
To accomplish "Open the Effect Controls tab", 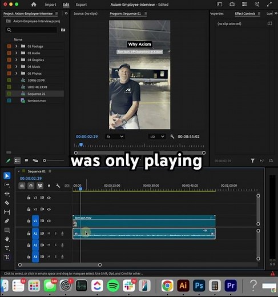I will [245, 14].
